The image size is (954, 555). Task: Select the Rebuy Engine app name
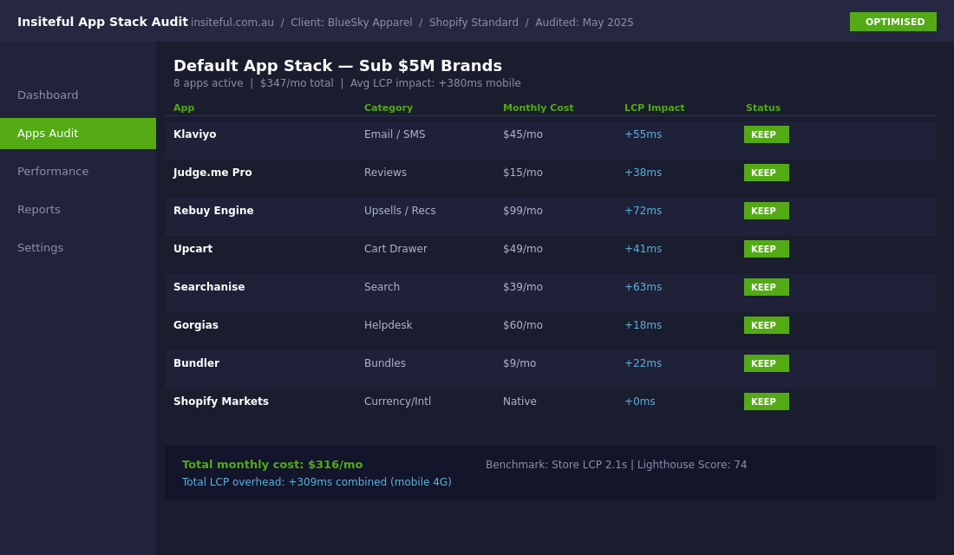click(x=213, y=211)
